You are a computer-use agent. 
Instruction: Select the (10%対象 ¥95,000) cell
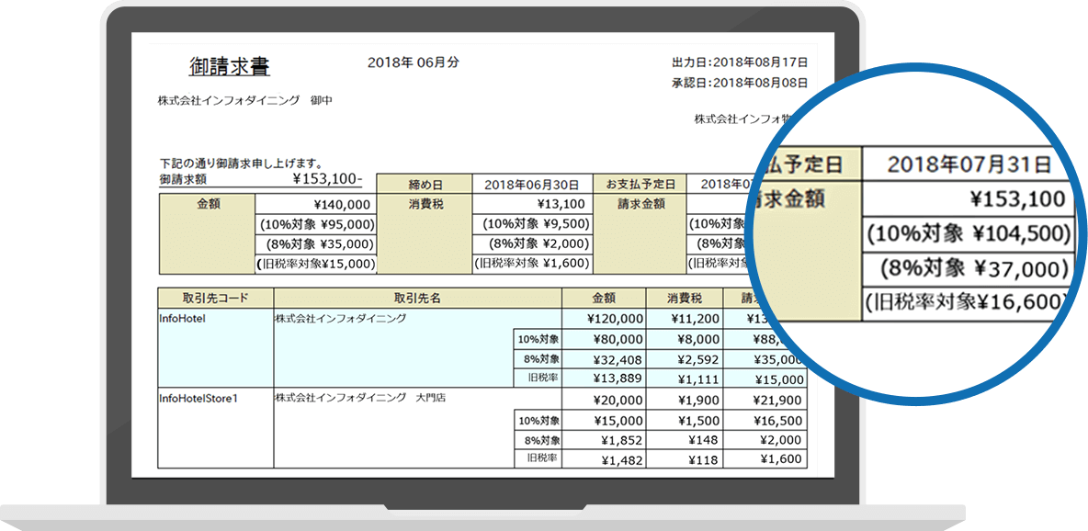point(315,224)
